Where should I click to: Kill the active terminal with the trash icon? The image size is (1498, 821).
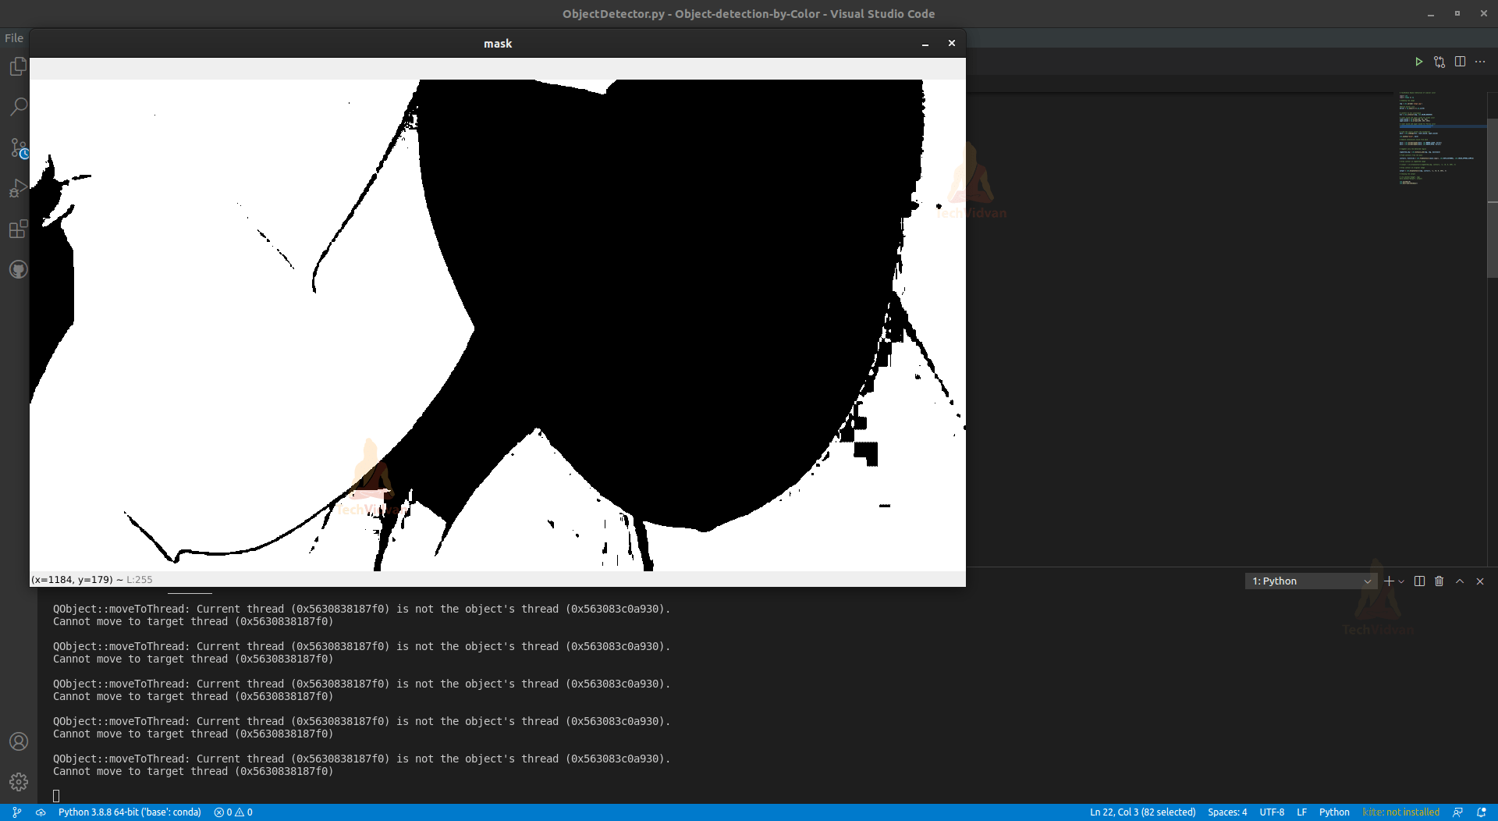point(1439,581)
